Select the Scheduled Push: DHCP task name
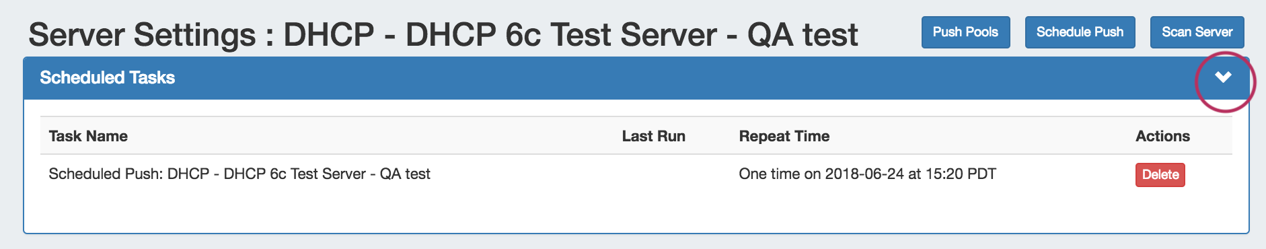 pos(239,174)
